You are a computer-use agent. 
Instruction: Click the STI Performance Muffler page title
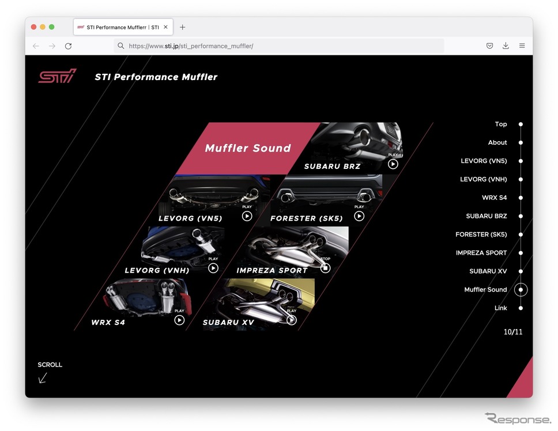tap(156, 77)
